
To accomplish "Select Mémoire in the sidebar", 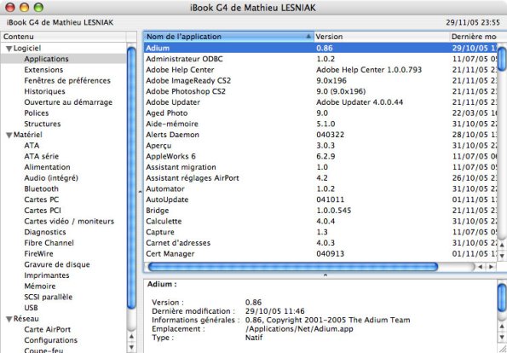I will click(40, 286).
